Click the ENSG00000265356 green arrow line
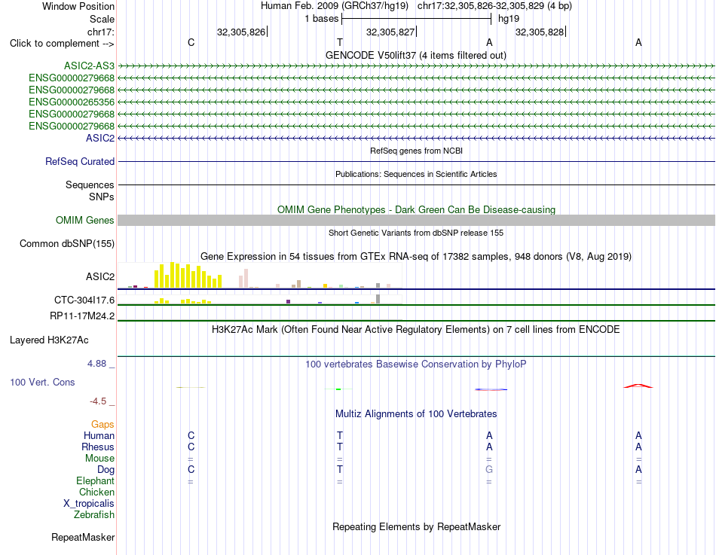Image resolution: width=716 pixels, height=555 pixels. [416, 102]
